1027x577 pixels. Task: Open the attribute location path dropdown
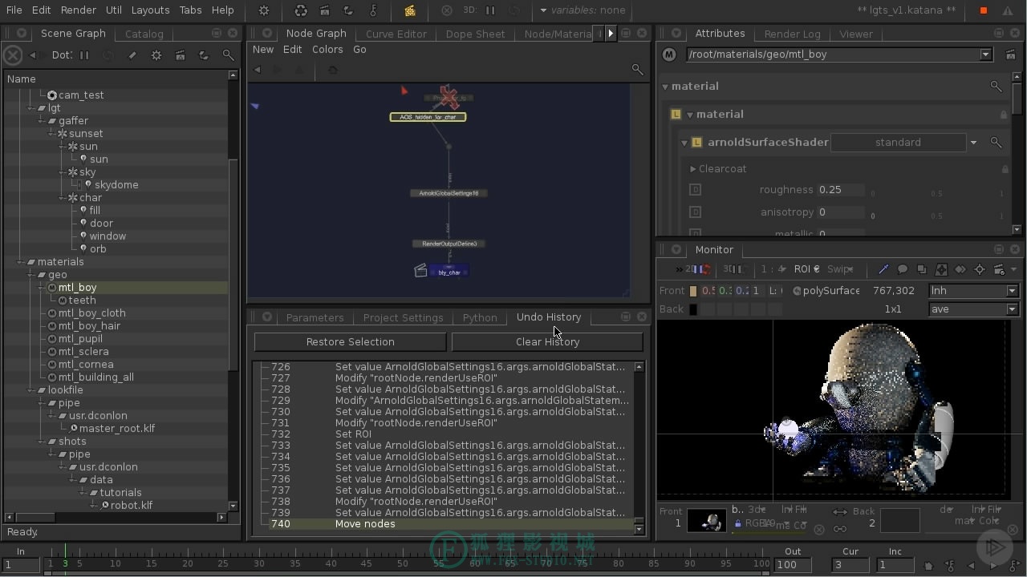(985, 54)
